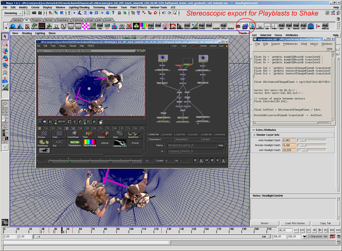
Task: Switch to the TrackKarp shelf tab
Action: [63, 20]
